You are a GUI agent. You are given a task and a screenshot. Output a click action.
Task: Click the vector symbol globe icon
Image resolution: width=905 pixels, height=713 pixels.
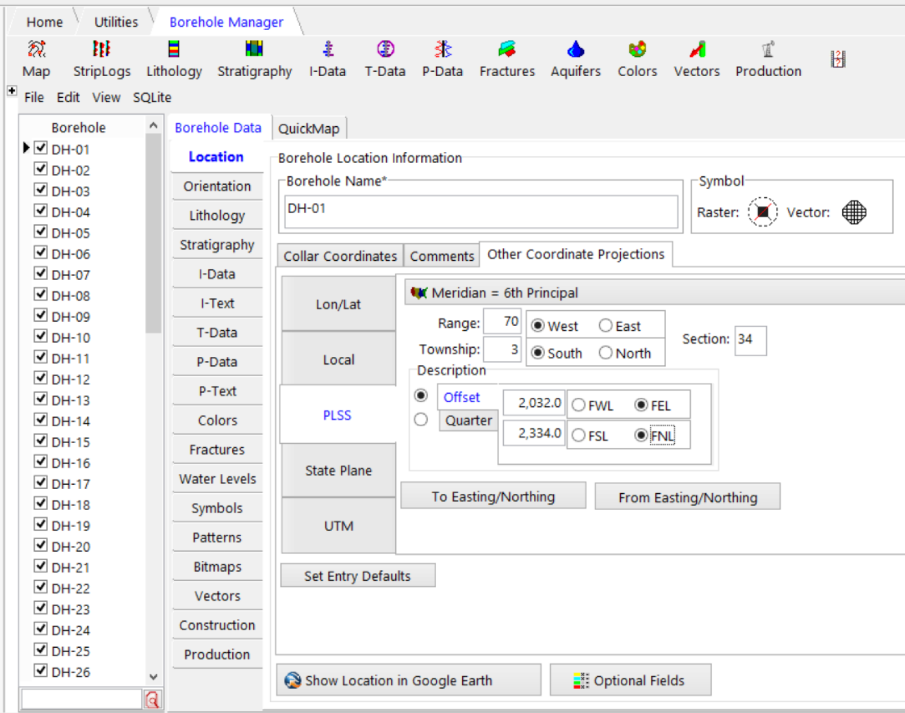coord(854,212)
